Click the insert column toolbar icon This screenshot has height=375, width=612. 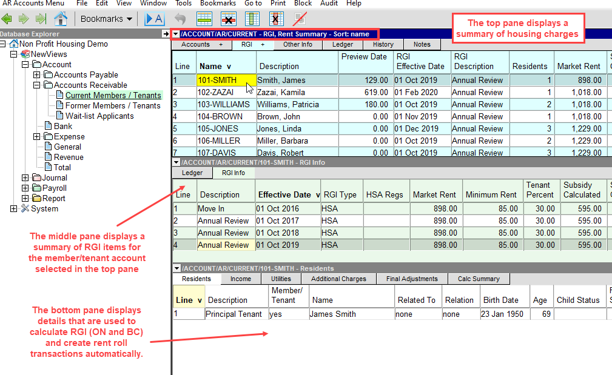pyautogui.click(x=251, y=19)
